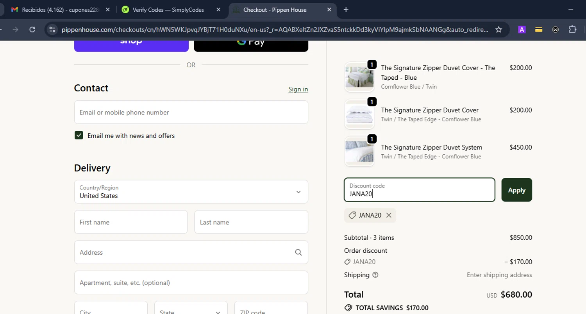The image size is (586, 314).
Task: Close the Verify Codes SimplyCodes tab
Action: coord(218,10)
